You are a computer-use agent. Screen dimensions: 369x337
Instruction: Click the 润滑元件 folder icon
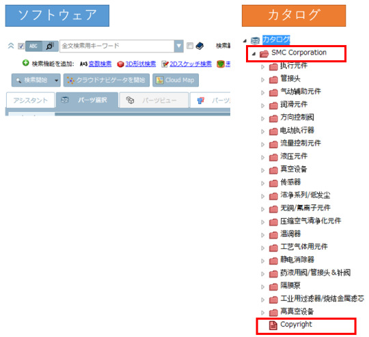pos(273,106)
